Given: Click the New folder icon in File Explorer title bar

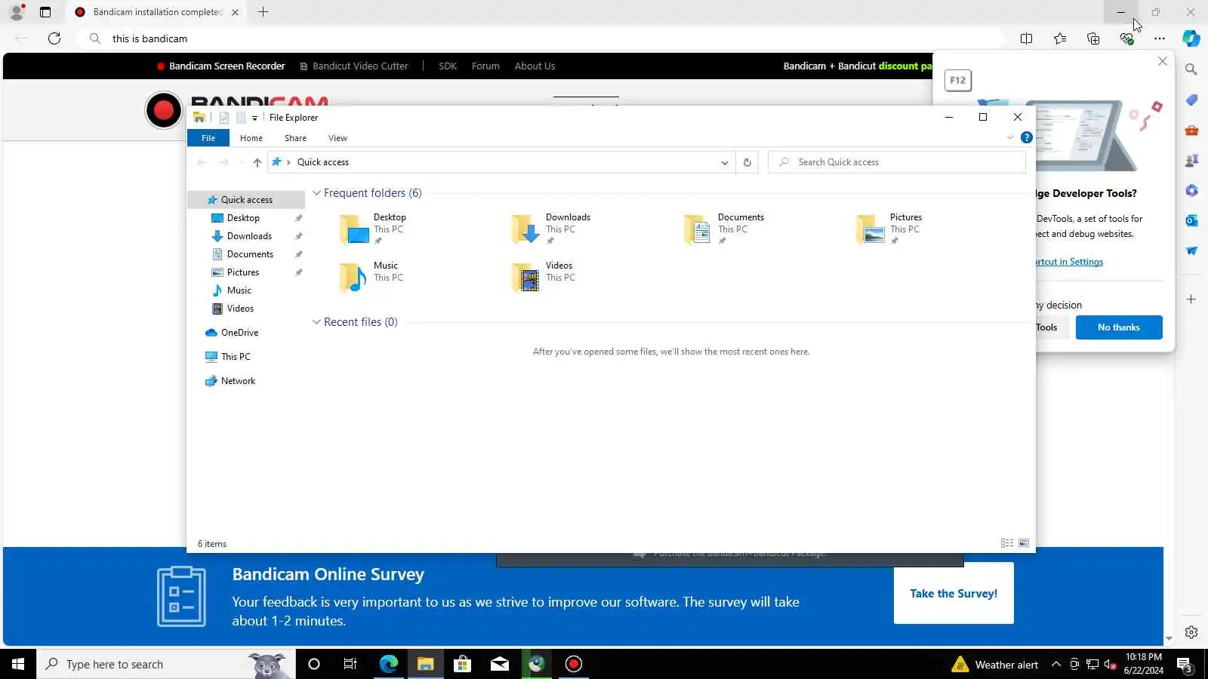Looking at the screenshot, I should pos(241,118).
